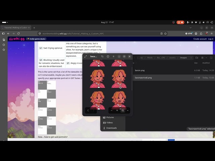Toggle the browser sidebar panel
The height and width of the screenshot is (161, 215).
pyautogui.click(x=3, y=34)
